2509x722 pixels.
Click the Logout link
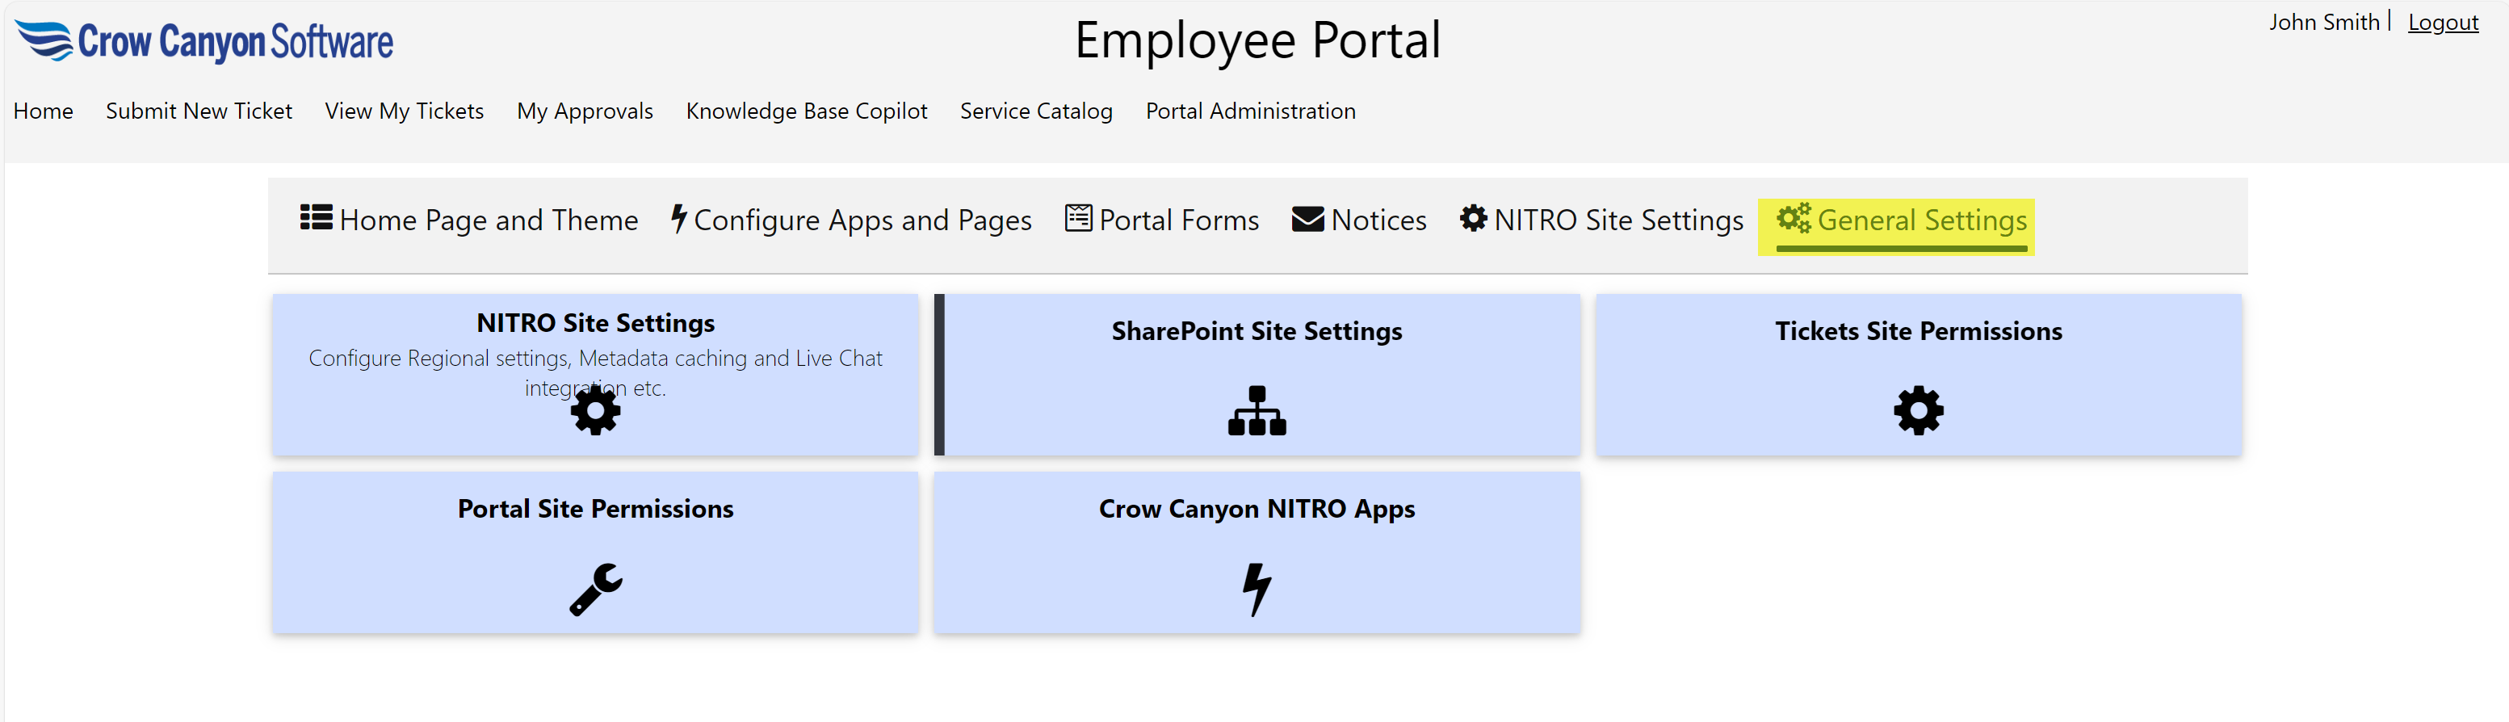pos(2442,23)
